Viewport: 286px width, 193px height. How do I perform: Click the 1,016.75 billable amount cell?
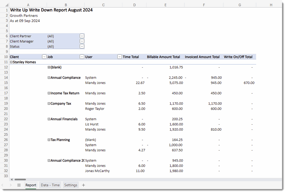pyautogui.click(x=176, y=67)
